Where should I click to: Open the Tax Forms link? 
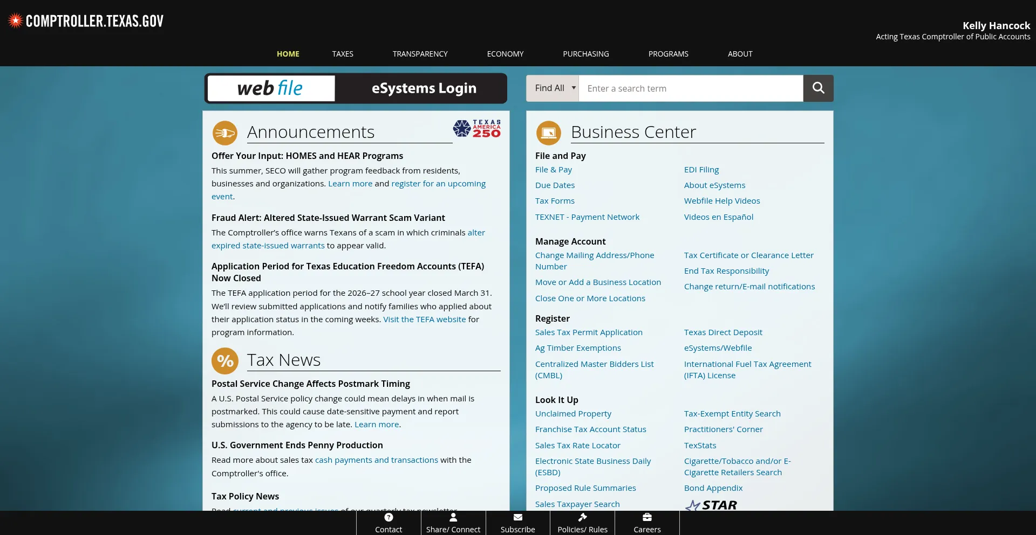555,201
